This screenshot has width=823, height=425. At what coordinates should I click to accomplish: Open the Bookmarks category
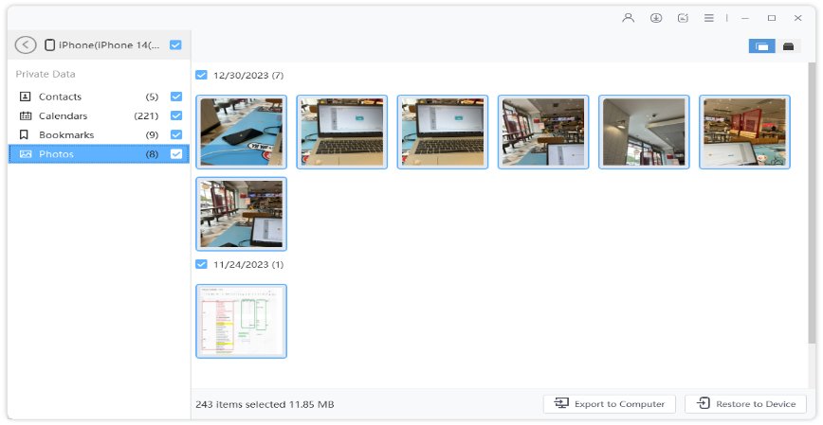point(64,134)
